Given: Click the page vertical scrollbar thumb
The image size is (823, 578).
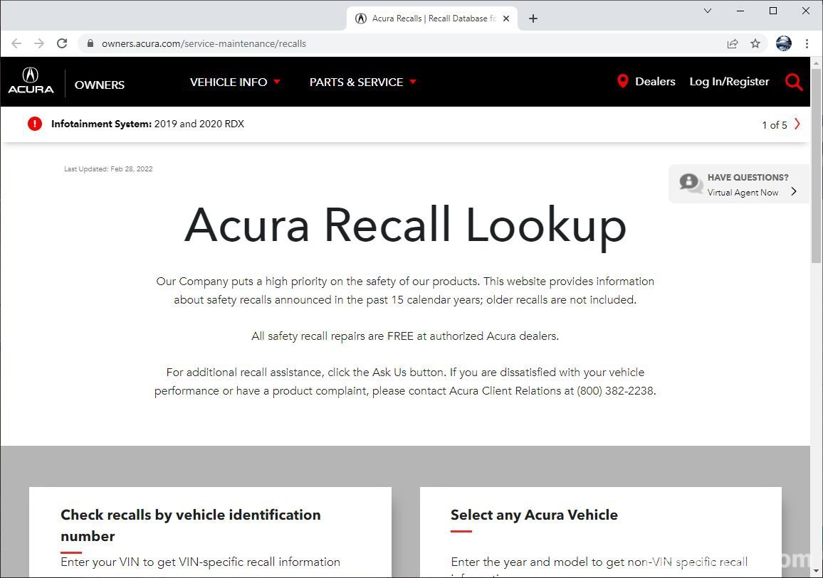Looking at the screenshot, I should coord(816,165).
